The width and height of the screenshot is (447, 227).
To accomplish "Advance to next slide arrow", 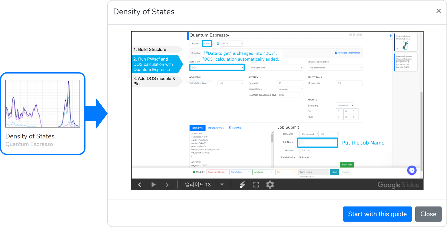I will tap(167, 185).
